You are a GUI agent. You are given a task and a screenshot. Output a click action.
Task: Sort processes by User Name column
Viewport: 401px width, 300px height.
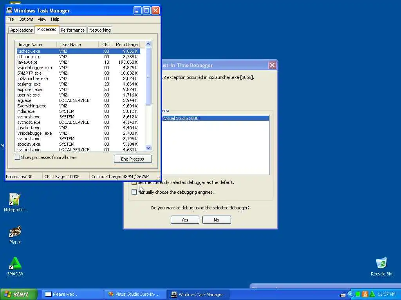pyautogui.click(x=78, y=45)
